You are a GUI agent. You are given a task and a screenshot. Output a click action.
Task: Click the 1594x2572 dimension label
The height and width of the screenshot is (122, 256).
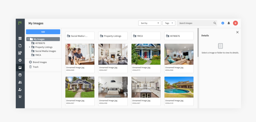click(x=137, y=70)
